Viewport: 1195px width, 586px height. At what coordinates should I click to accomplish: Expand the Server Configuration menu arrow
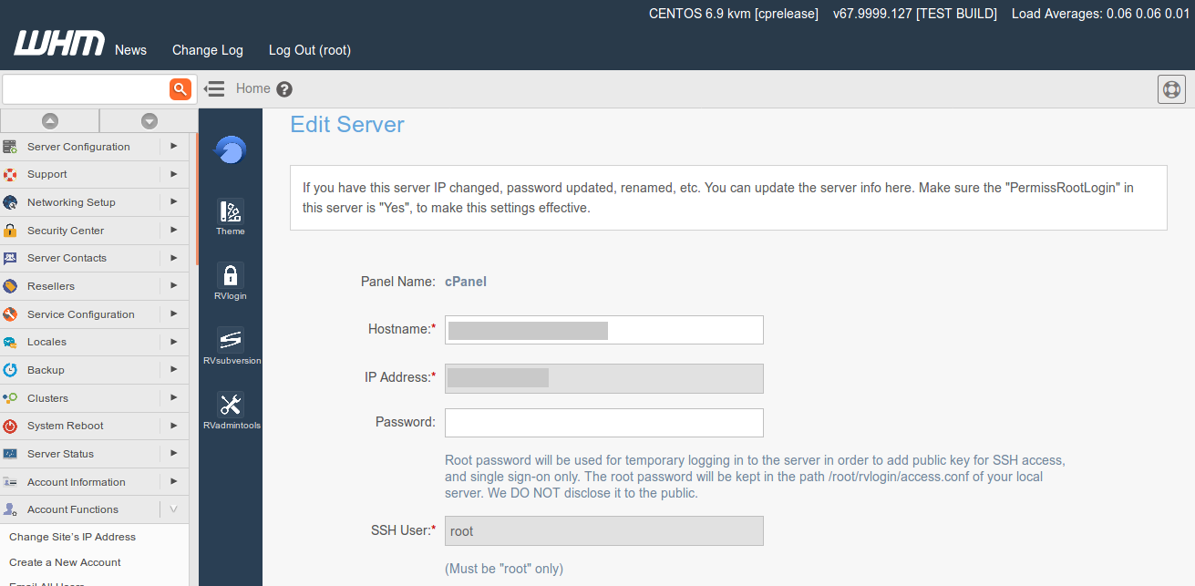pos(173,146)
